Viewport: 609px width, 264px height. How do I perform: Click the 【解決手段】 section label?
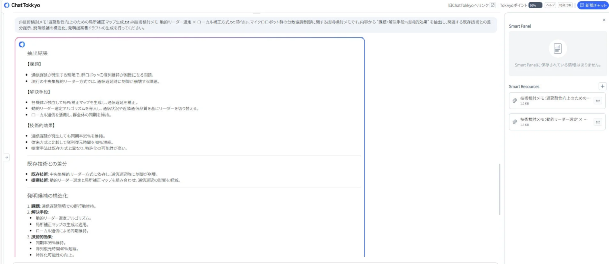pos(38,92)
